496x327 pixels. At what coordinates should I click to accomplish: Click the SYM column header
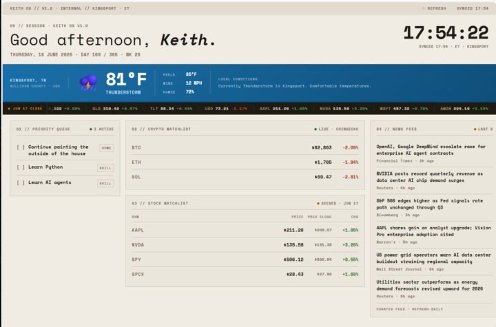coord(136,217)
